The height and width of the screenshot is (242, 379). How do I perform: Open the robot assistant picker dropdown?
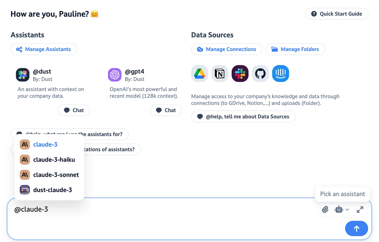(342, 209)
